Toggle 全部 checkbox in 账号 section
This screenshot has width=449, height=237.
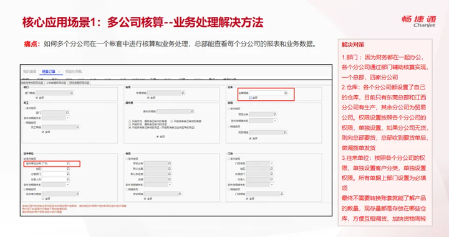pyautogui.click(x=148, y=98)
